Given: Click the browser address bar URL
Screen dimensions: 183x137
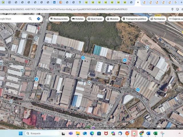Looking at the screenshot, I should 71,9.
